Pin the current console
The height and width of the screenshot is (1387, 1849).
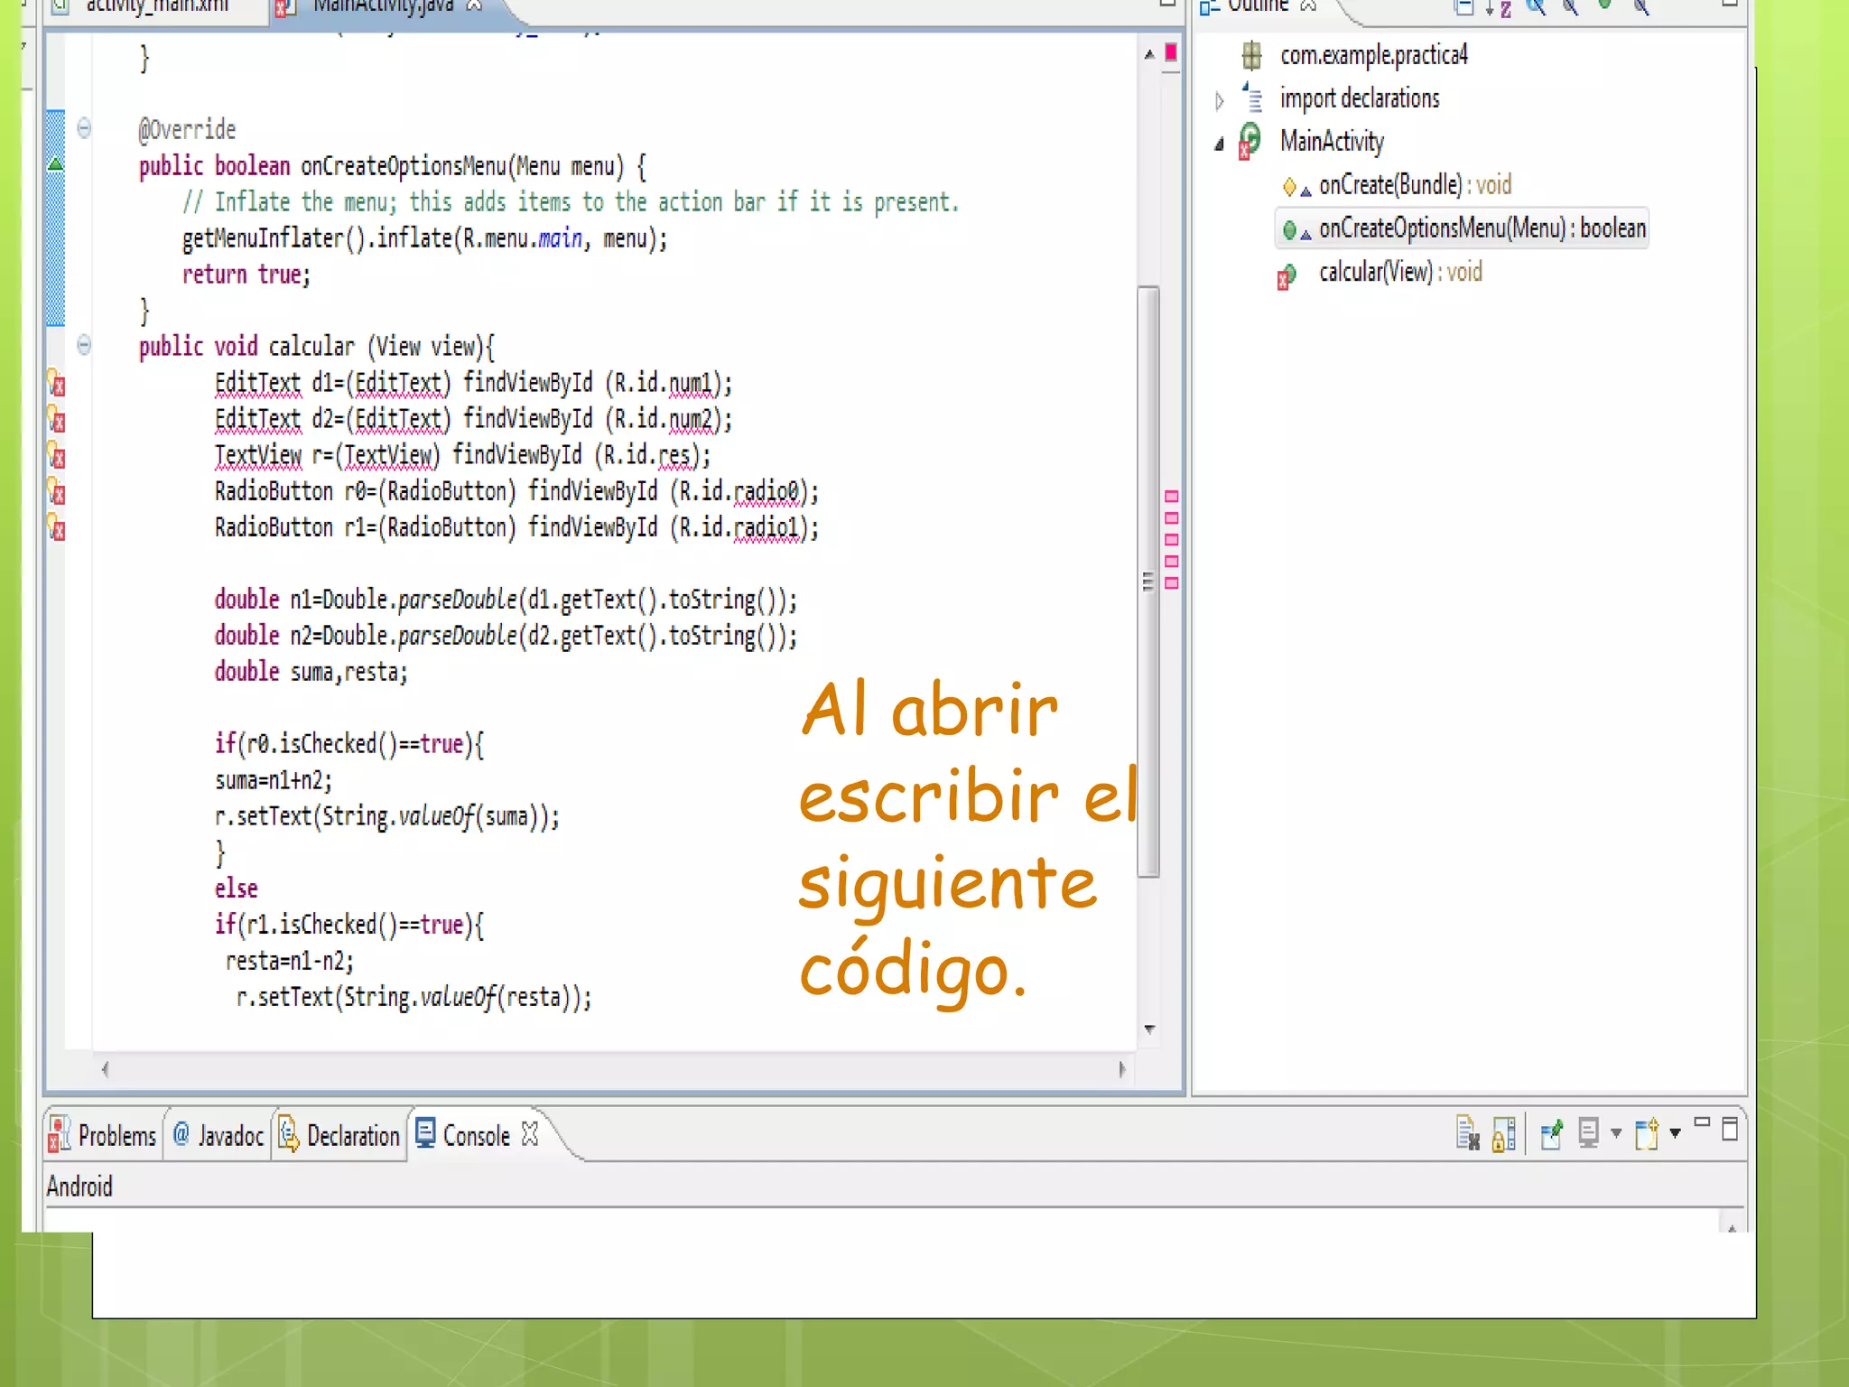(1551, 1133)
